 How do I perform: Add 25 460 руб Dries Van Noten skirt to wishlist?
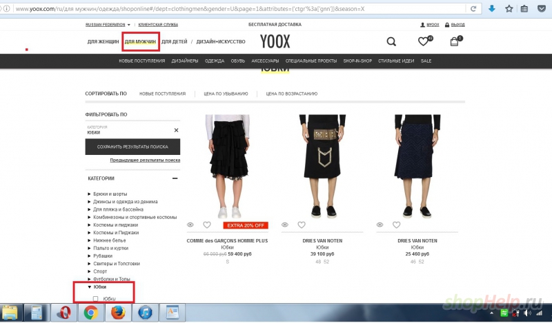(x=396, y=225)
